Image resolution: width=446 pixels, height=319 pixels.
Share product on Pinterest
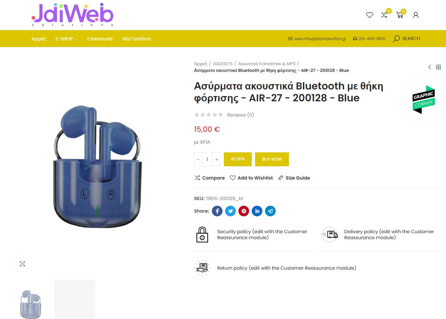coord(244,211)
